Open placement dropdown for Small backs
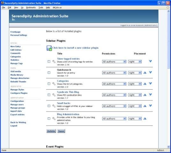 [x=135, y=106]
